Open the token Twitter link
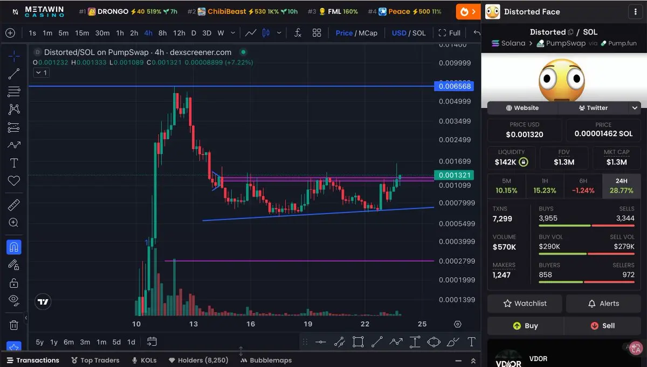 click(593, 108)
